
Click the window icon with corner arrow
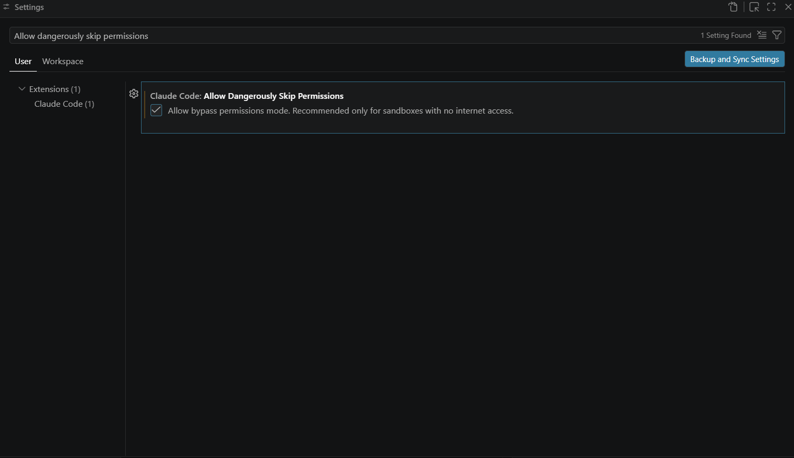pos(754,7)
